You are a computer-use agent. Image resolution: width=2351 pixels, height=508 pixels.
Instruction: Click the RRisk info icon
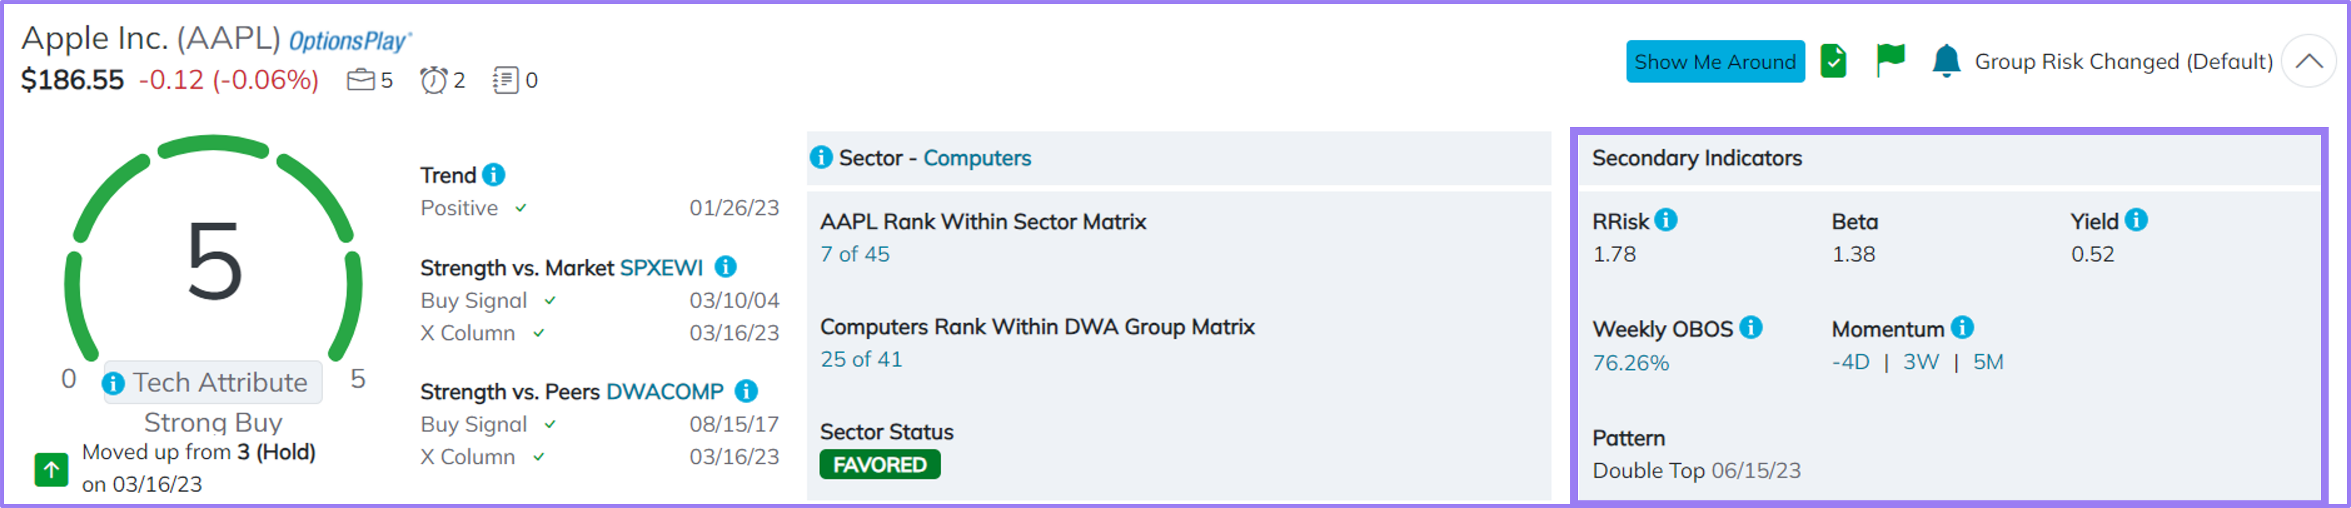1666,220
